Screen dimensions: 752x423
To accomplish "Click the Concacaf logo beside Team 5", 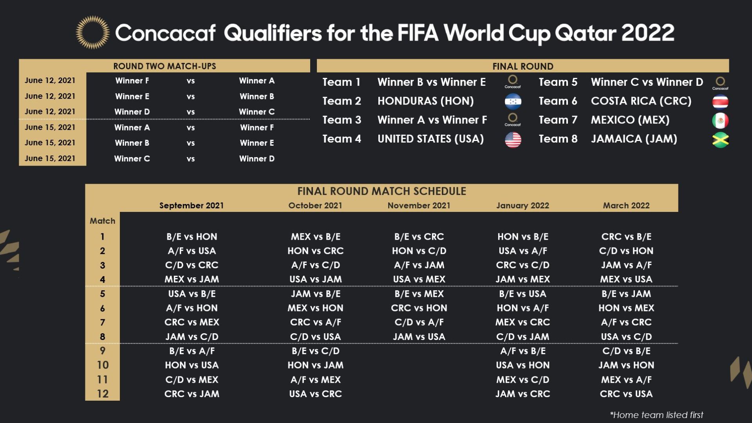I will point(720,83).
